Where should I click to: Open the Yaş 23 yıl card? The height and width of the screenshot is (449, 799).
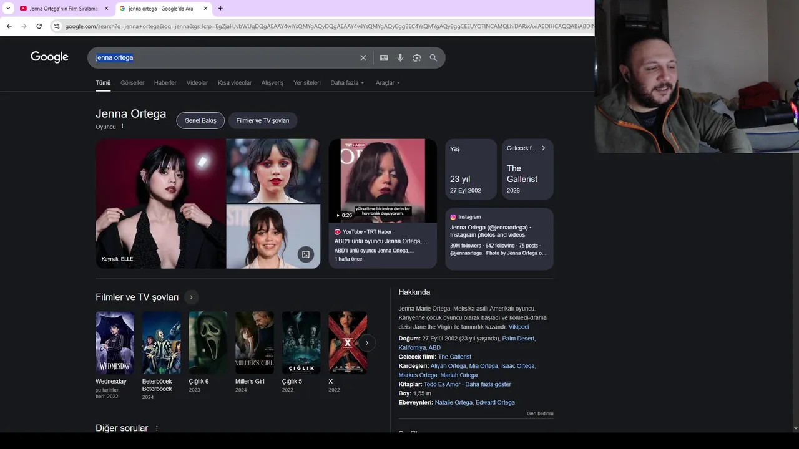(x=471, y=169)
